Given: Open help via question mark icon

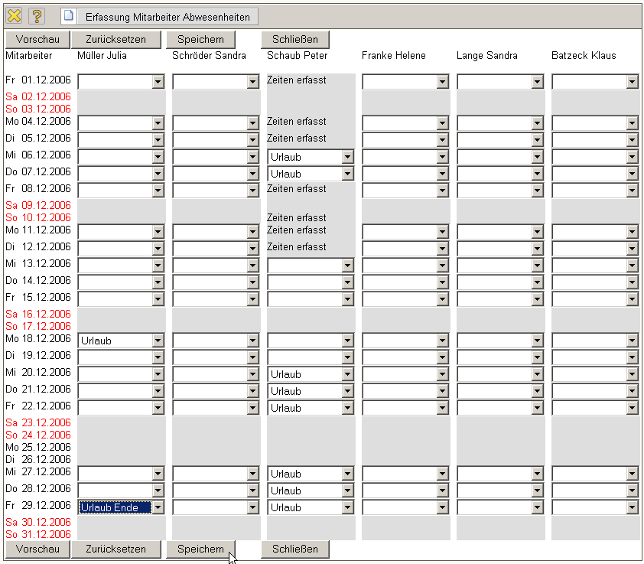Looking at the screenshot, I should tap(37, 16).
